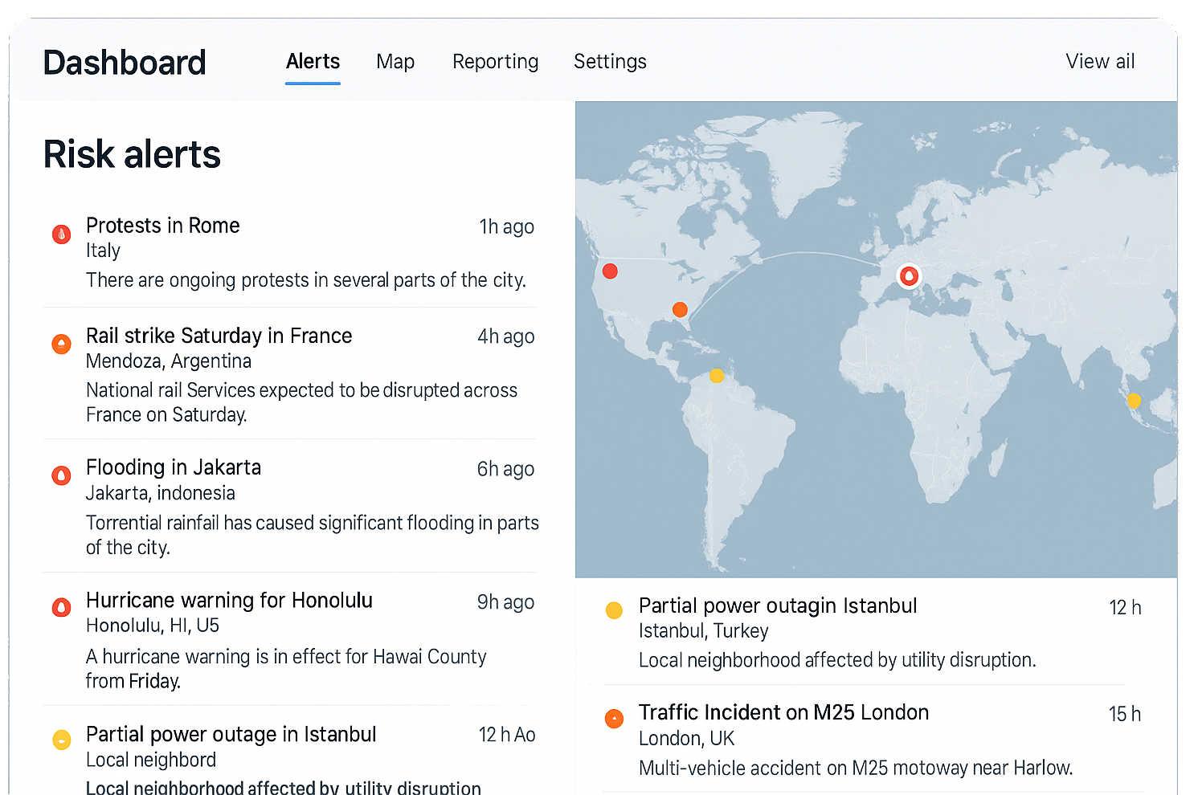Click the yellow marker over northern South America
Screen dimensions: 1194x795
point(716,375)
